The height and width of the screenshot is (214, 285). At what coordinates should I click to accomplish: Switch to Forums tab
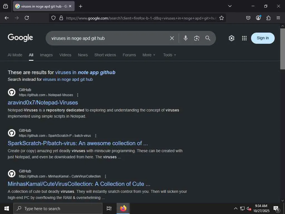tap(129, 55)
